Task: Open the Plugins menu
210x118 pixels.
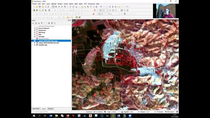Action: (x=60, y=4)
